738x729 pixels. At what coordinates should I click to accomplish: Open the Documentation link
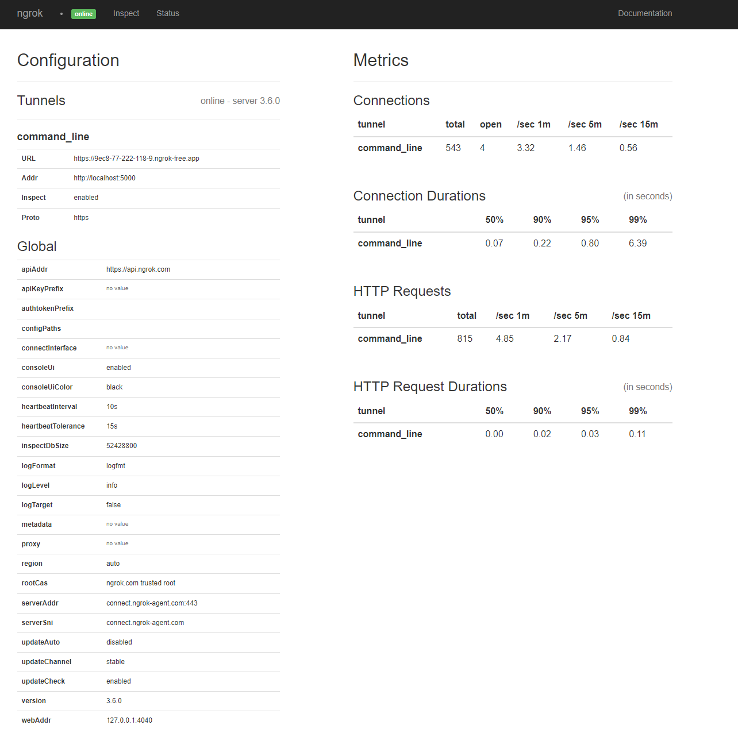coord(644,13)
